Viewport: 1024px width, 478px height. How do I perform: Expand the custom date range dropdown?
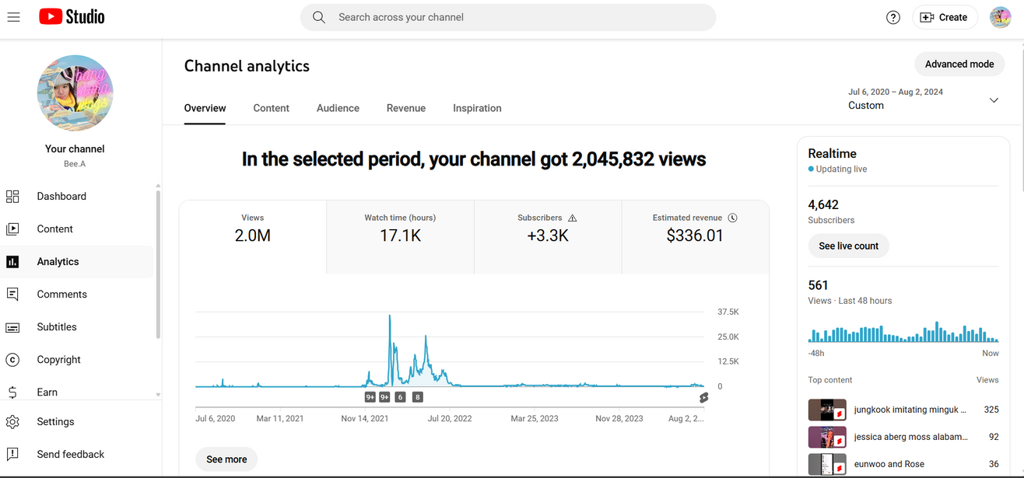tap(994, 100)
